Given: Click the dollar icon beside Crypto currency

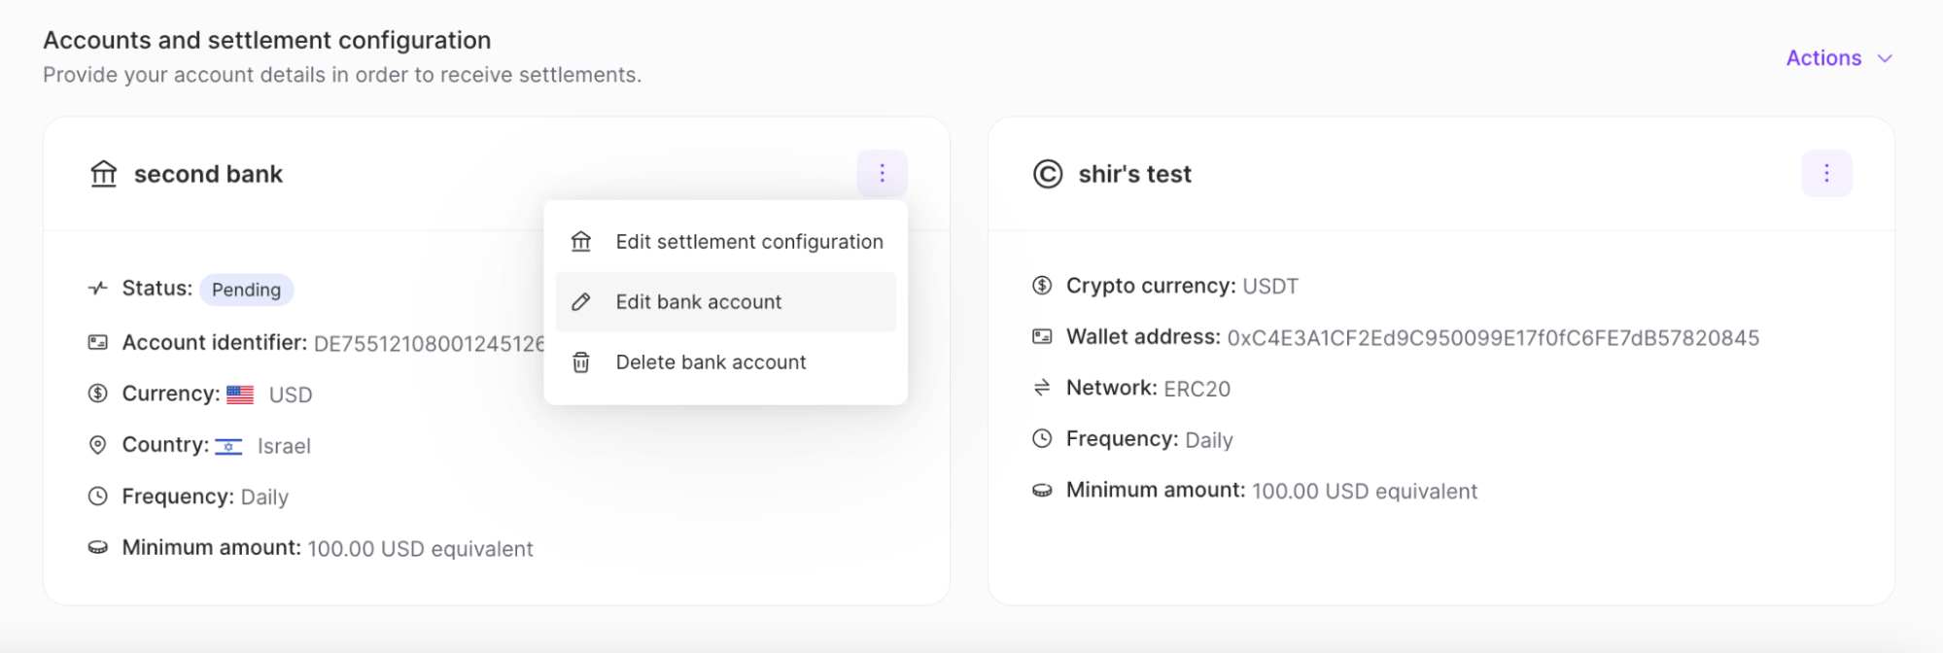Looking at the screenshot, I should (1040, 285).
